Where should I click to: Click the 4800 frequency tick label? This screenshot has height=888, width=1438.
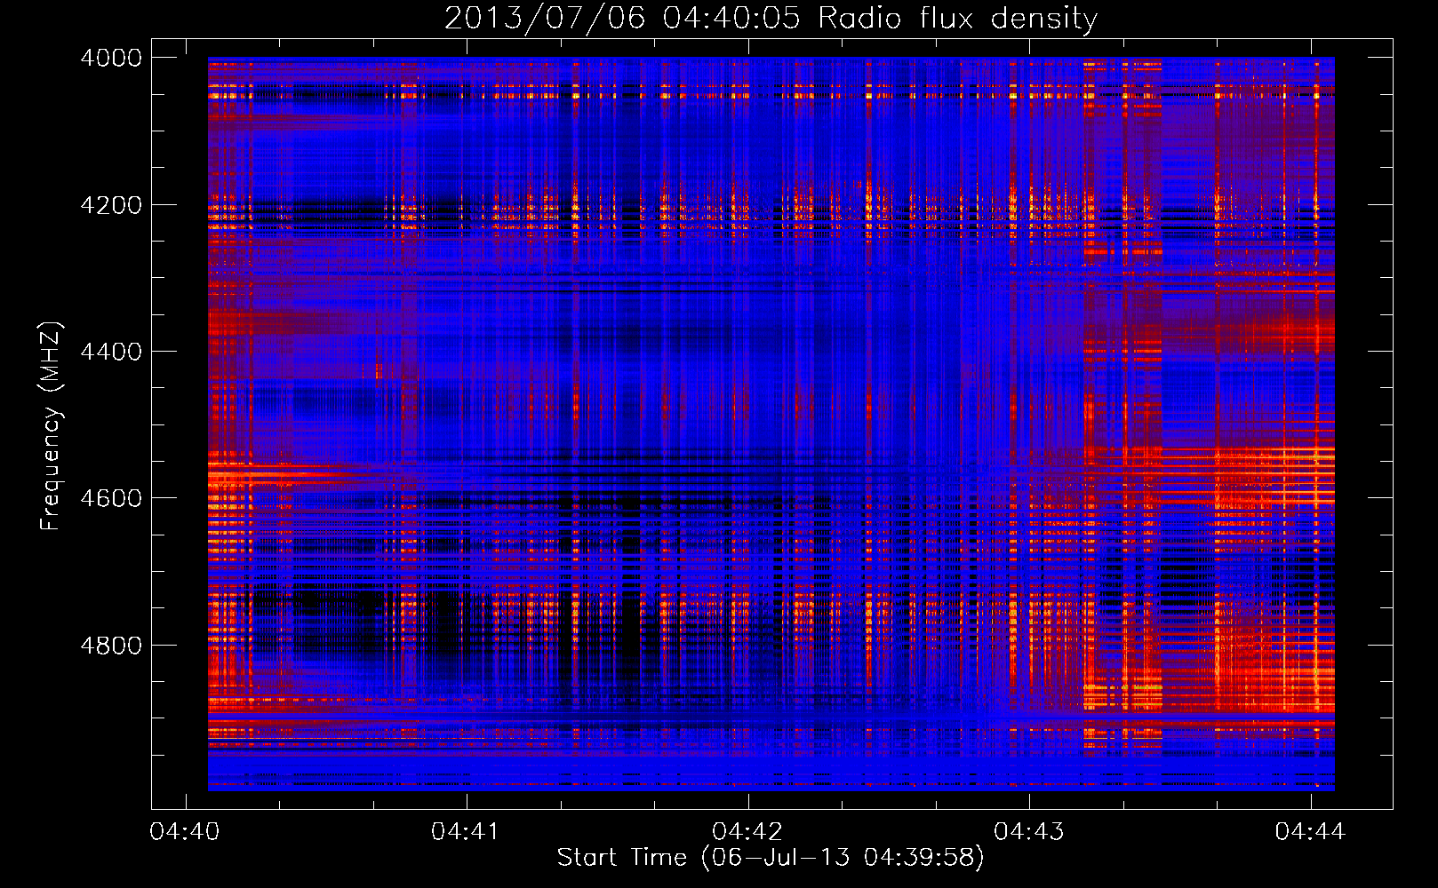click(111, 646)
